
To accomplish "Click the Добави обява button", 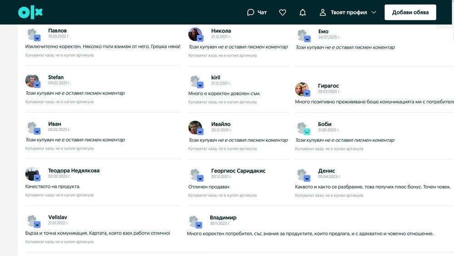I will tap(410, 12).
